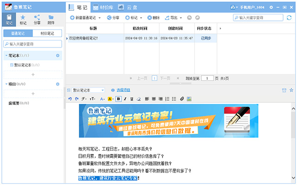The width and height of the screenshot is (297, 185).
Task: Insert a numbered list
Action: click(x=167, y=99)
